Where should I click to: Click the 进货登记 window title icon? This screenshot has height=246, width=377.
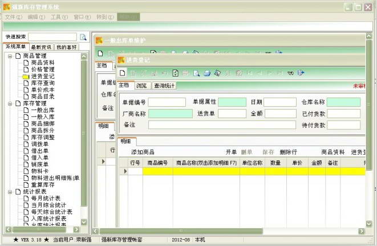pyautogui.click(x=121, y=60)
